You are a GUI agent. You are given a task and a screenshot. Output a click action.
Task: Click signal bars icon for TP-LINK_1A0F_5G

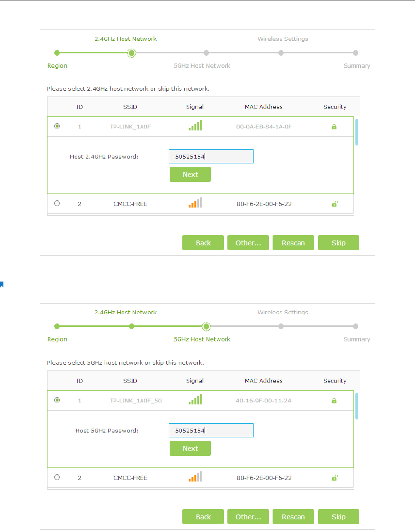[x=195, y=399]
